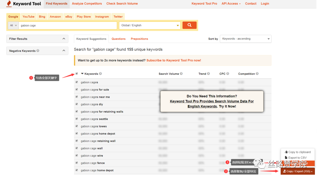Toggle the select-all keywords checkbox
The height and width of the screenshot is (178, 317).
tap(77, 74)
